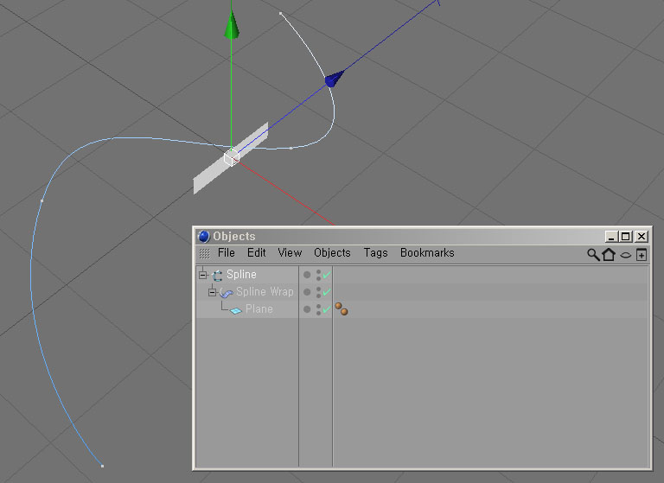Viewport: 664px width, 483px height.
Task: Collapse the Spline Wrap tree node
Action: (x=212, y=292)
